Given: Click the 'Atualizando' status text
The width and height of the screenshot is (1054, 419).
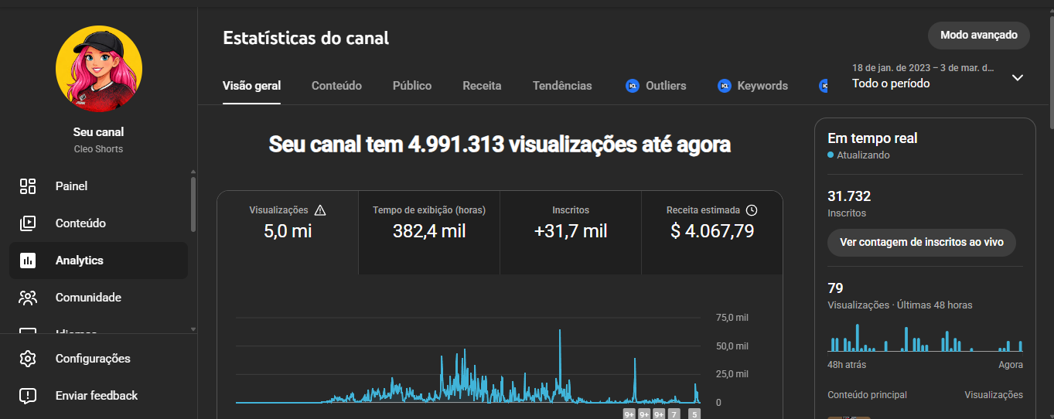Looking at the screenshot, I should coord(863,155).
